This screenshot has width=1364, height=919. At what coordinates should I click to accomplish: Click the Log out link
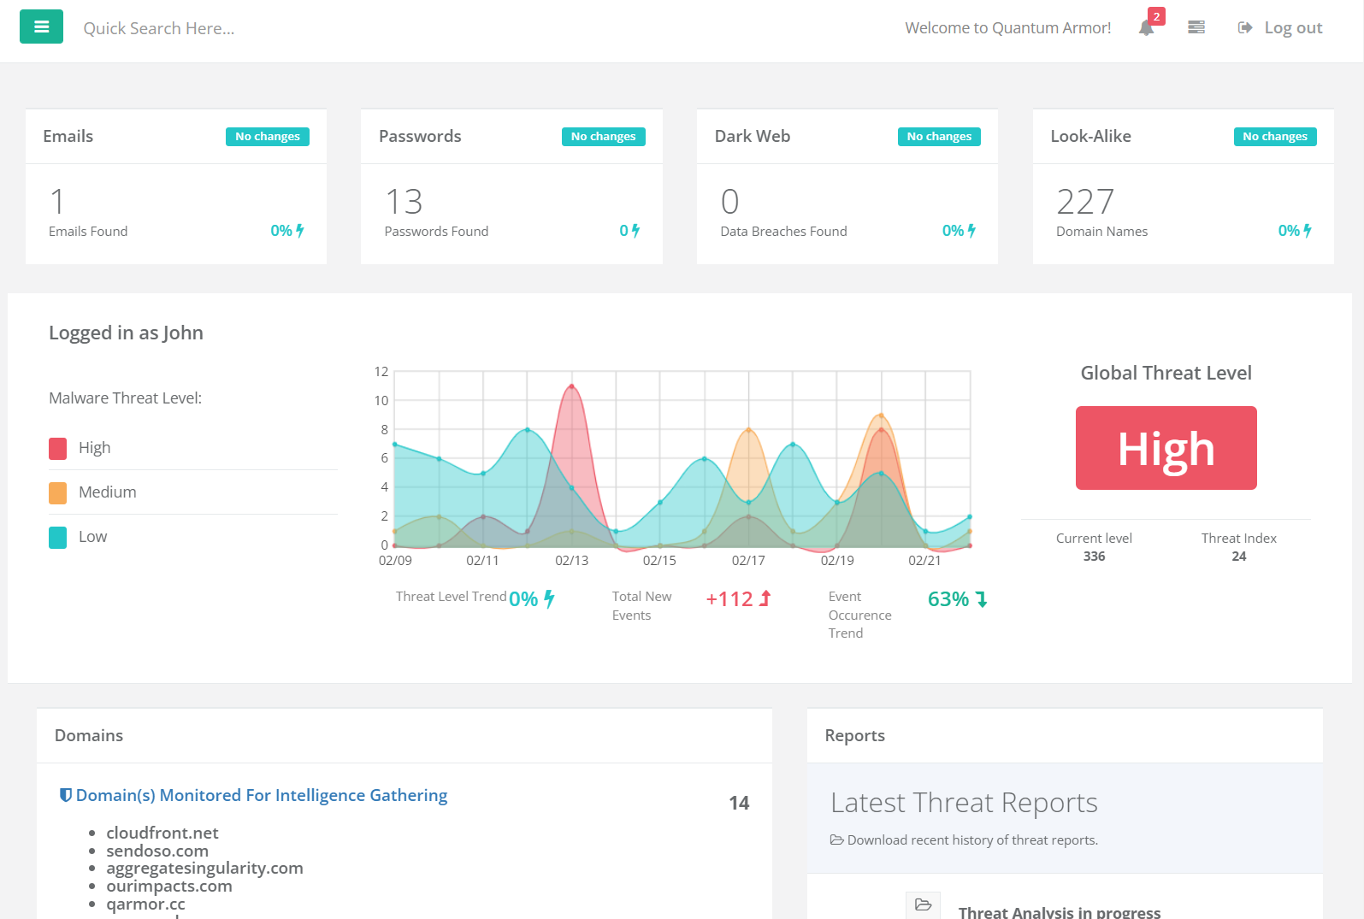(1280, 28)
